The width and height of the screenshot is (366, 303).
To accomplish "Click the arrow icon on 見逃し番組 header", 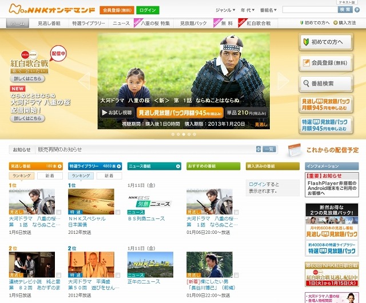I will (x=59, y=166).
